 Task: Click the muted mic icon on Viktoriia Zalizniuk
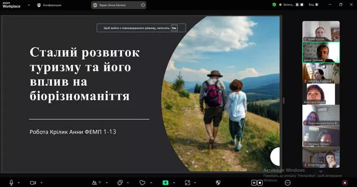click(x=306, y=81)
